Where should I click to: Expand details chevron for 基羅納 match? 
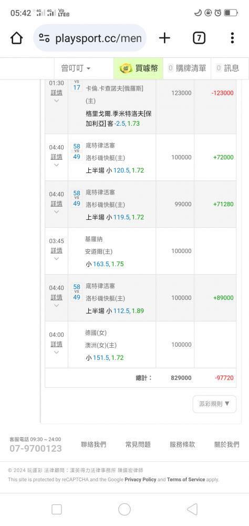point(56,259)
